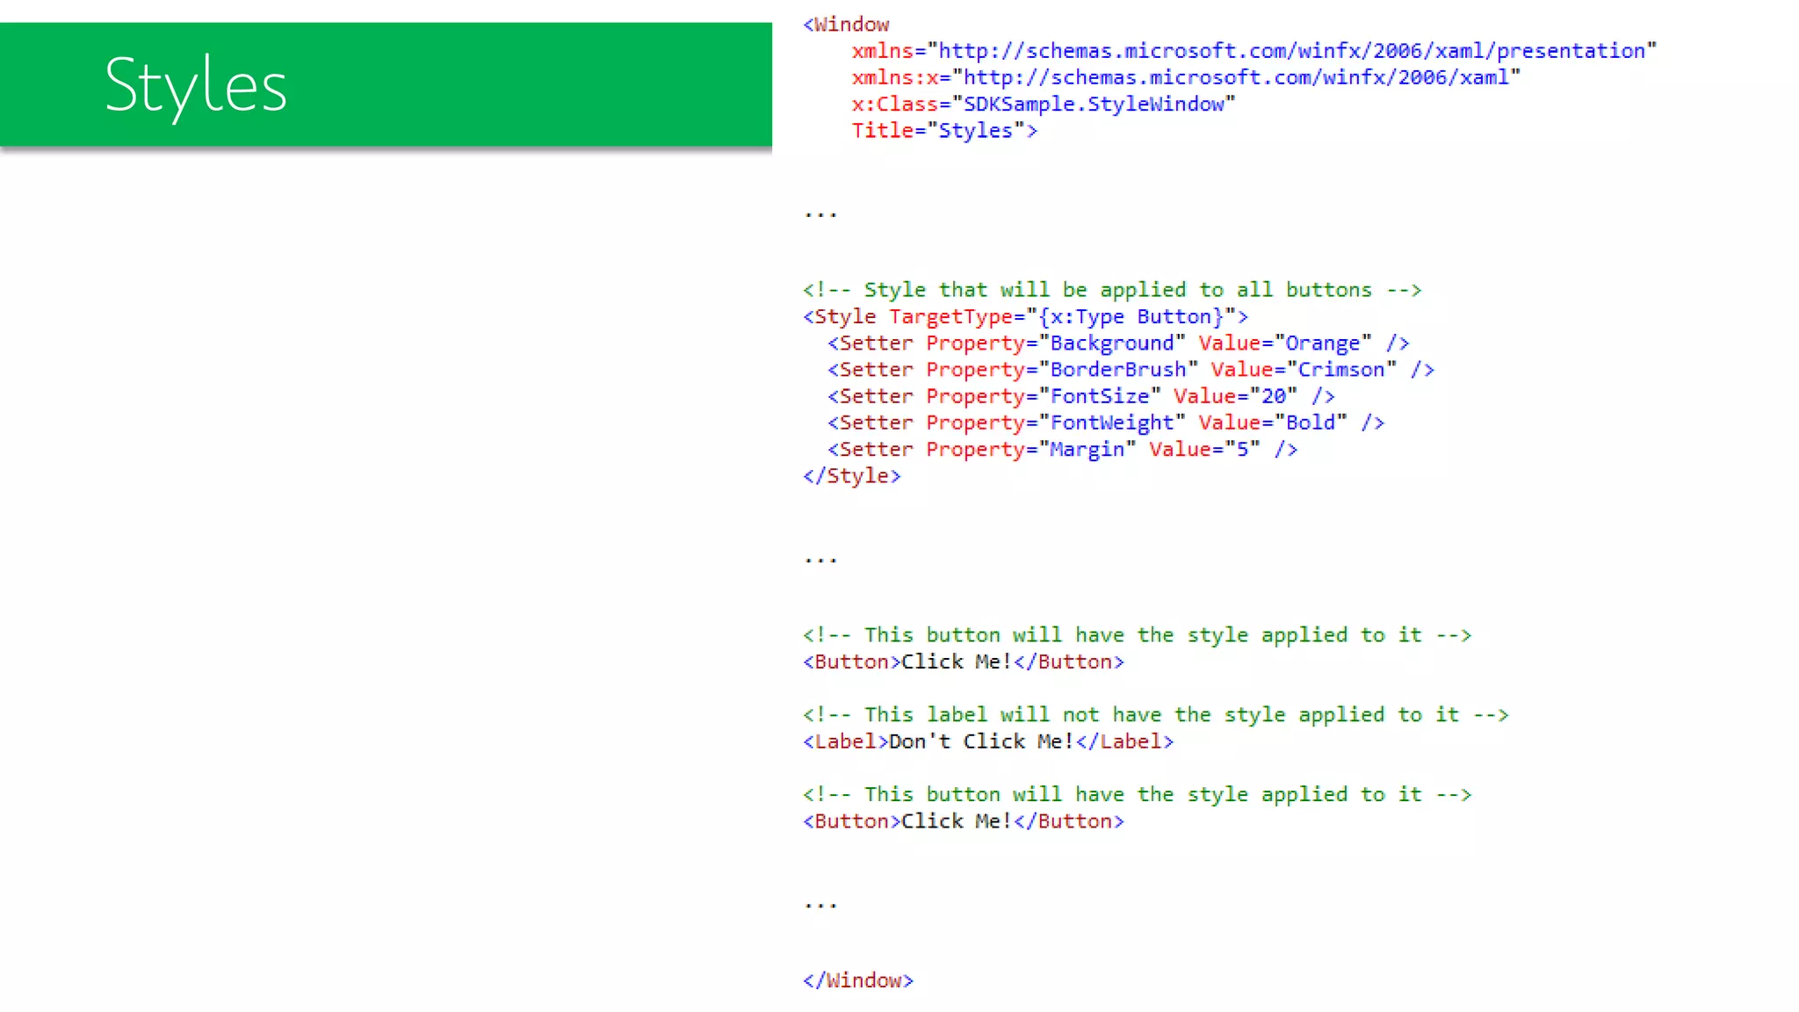This screenshot has height=1012, width=1799.
Task: Click the FontSize 20 setter line
Action: (x=1080, y=396)
